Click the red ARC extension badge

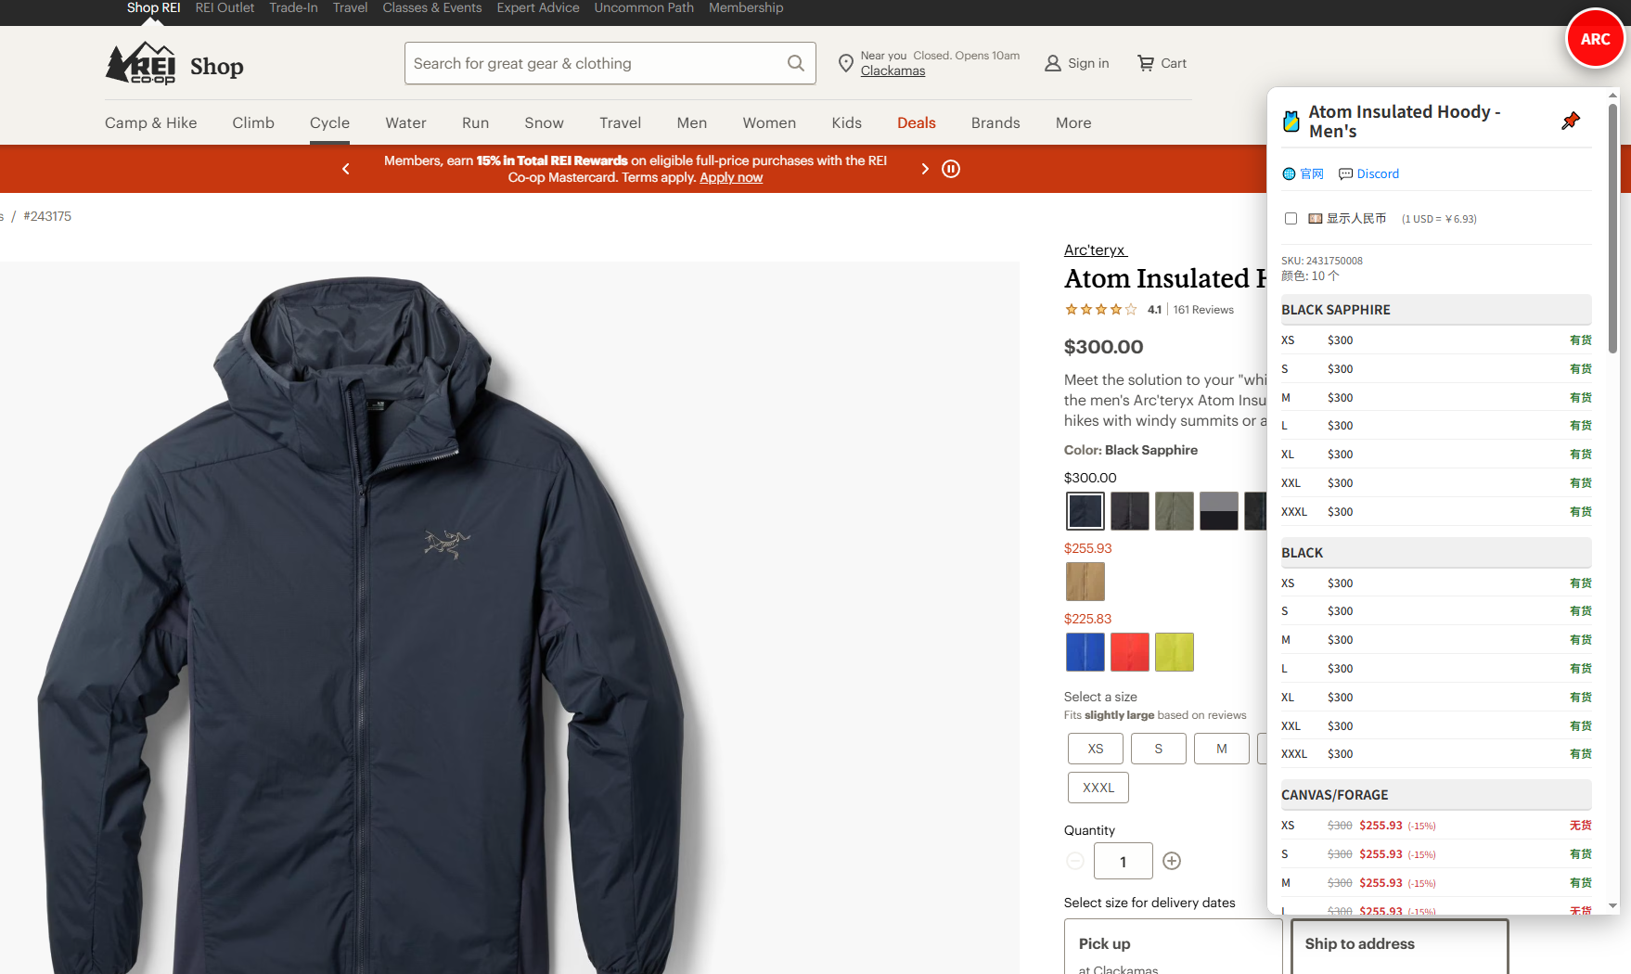point(1594,39)
